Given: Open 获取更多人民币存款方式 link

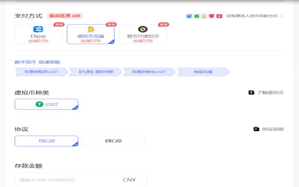Looking at the screenshot, I should 252,16.
